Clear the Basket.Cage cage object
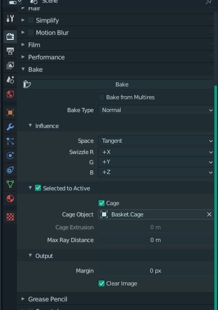This screenshot has width=218, height=310. coord(209,214)
